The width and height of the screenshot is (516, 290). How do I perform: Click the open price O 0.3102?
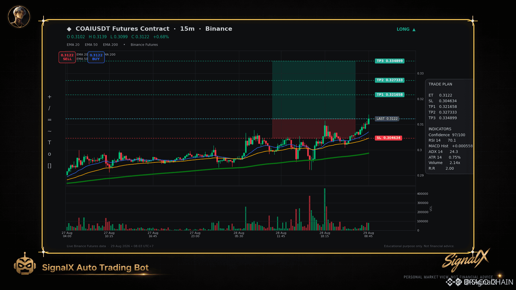pyautogui.click(x=76, y=37)
